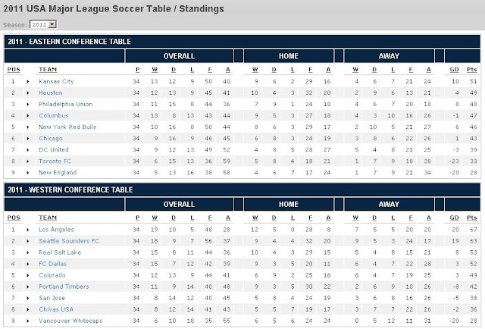The width and height of the screenshot is (485, 329).
Task: Sort Western table by POS header
Action: (14, 218)
